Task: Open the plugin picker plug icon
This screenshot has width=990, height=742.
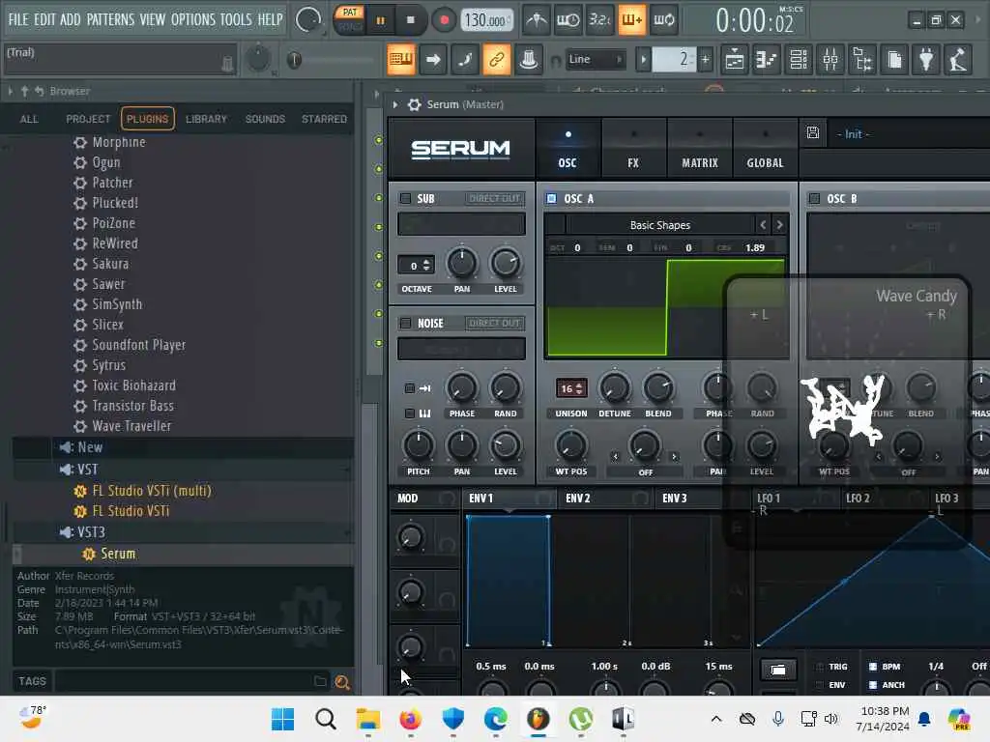Action: click(x=926, y=60)
